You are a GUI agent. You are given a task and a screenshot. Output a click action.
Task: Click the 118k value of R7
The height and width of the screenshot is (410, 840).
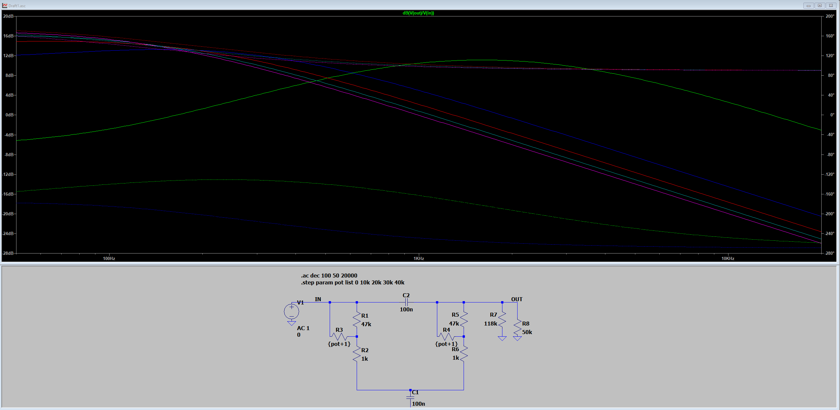point(491,324)
